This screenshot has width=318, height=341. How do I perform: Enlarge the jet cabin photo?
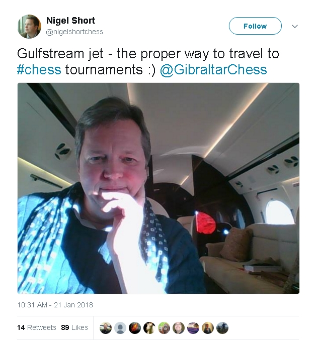coord(158,188)
